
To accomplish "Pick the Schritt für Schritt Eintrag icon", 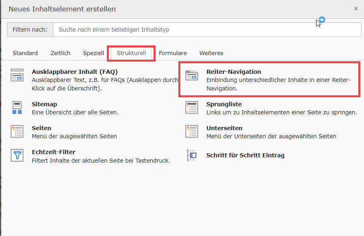I will (x=192, y=155).
